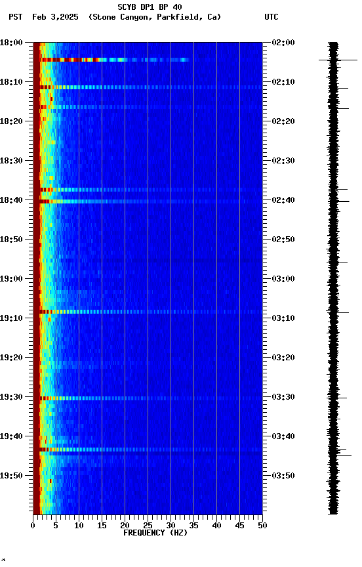Click the 'FREQUENCY (HZ)' axis label

tap(155, 533)
